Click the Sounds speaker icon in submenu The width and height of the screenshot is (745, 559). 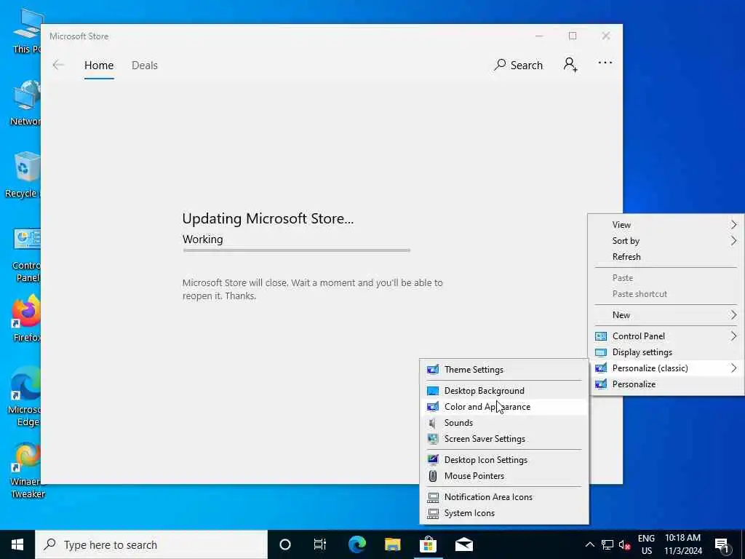point(432,423)
